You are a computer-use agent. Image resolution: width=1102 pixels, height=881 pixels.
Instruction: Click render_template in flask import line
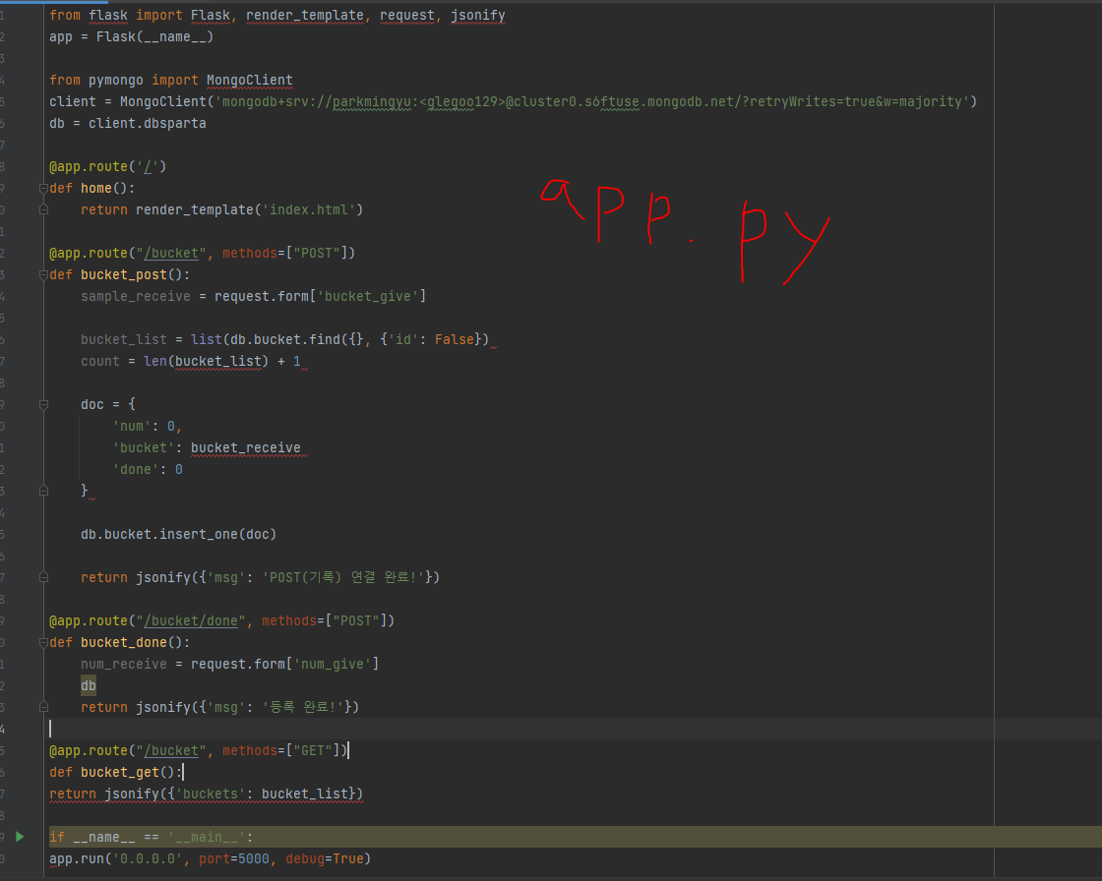pos(304,16)
